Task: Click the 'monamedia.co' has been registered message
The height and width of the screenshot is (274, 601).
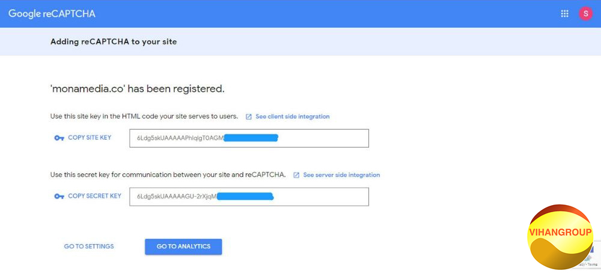Action: click(138, 89)
